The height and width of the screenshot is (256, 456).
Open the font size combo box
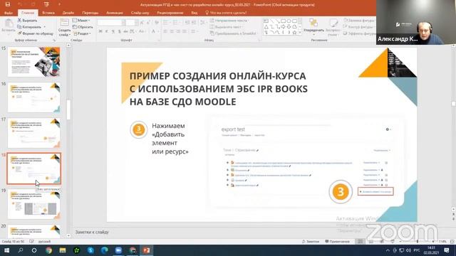tap(131, 22)
